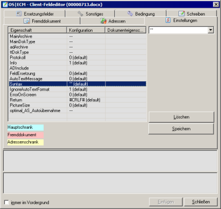Click the Konfiguration column header

click(86, 30)
